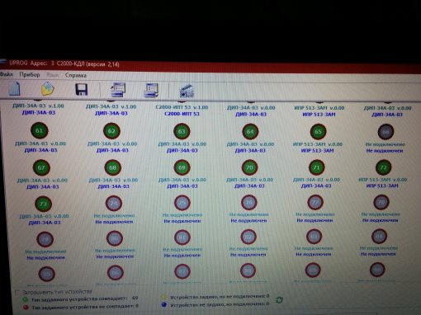Click Не подключен label under address 74
The height and width of the screenshot is (315, 421).
pyautogui.click(x=114, y=222)
